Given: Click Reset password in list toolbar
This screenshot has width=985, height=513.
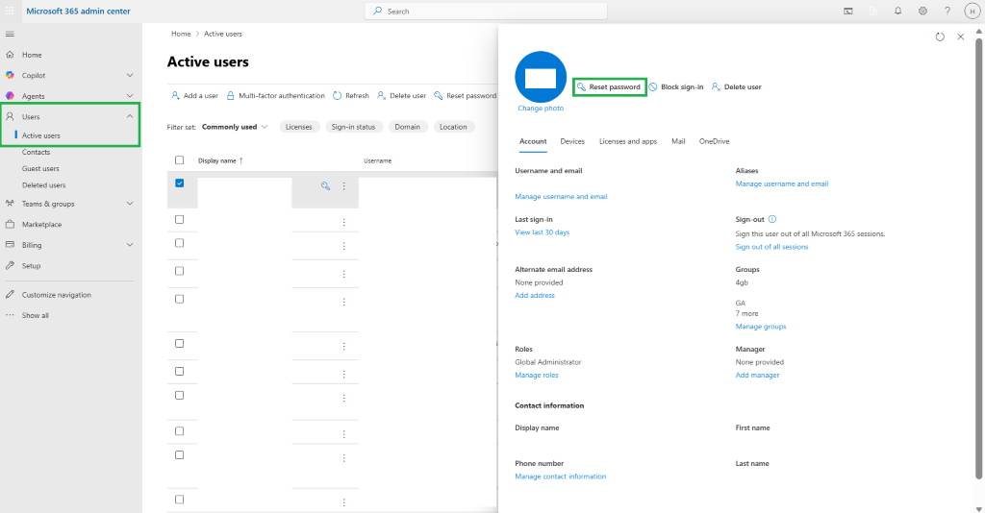Looking at the screenshot, I should [x=465, y=95].
